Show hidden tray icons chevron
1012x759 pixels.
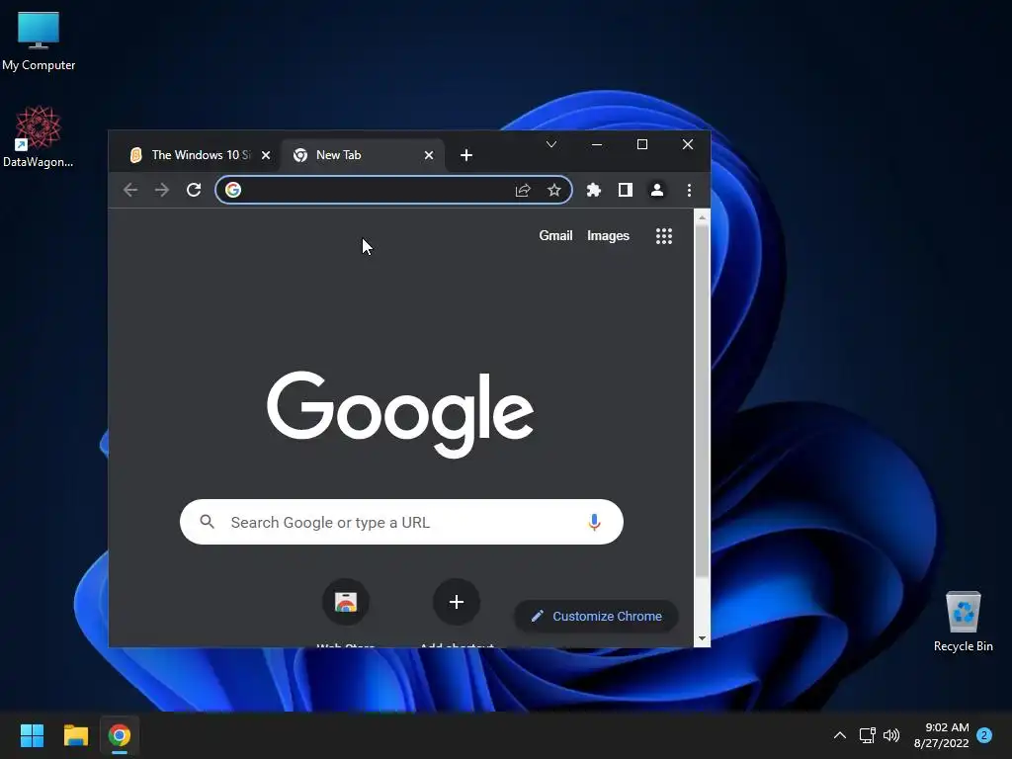click(840, 735)
